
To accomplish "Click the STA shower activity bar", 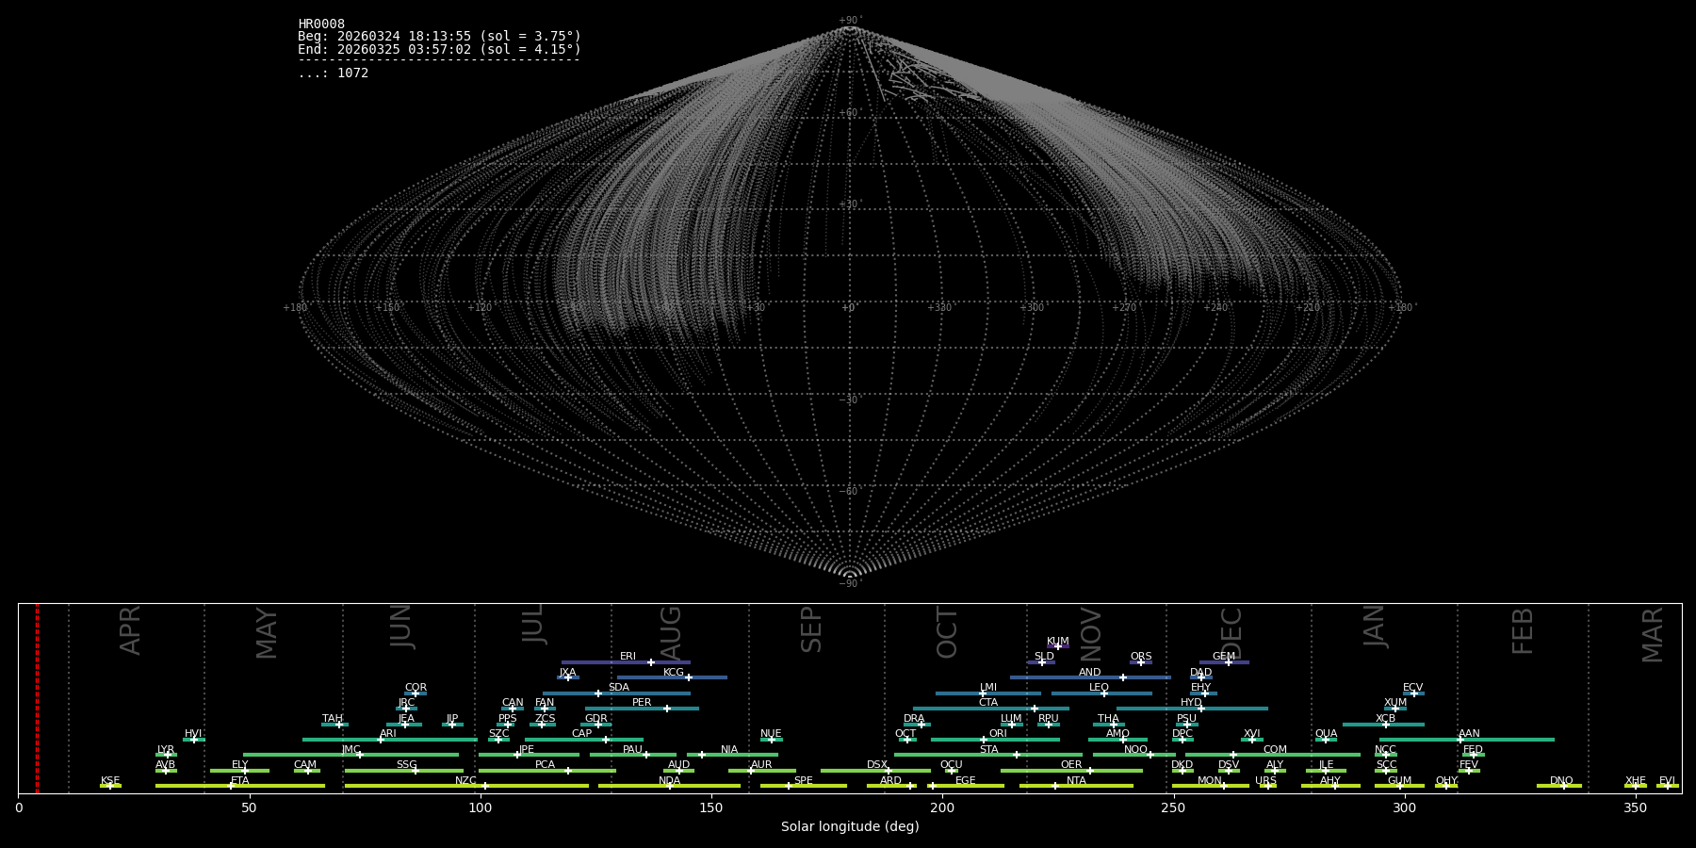I will (988, 755).
